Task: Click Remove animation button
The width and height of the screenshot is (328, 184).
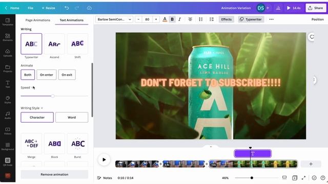Action: (x=54, y=174)
